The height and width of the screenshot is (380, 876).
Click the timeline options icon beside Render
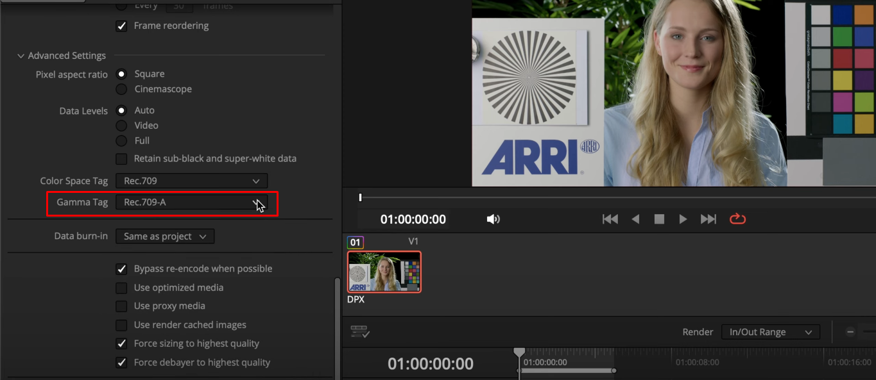pyautogui.click(x=360, y=332)
